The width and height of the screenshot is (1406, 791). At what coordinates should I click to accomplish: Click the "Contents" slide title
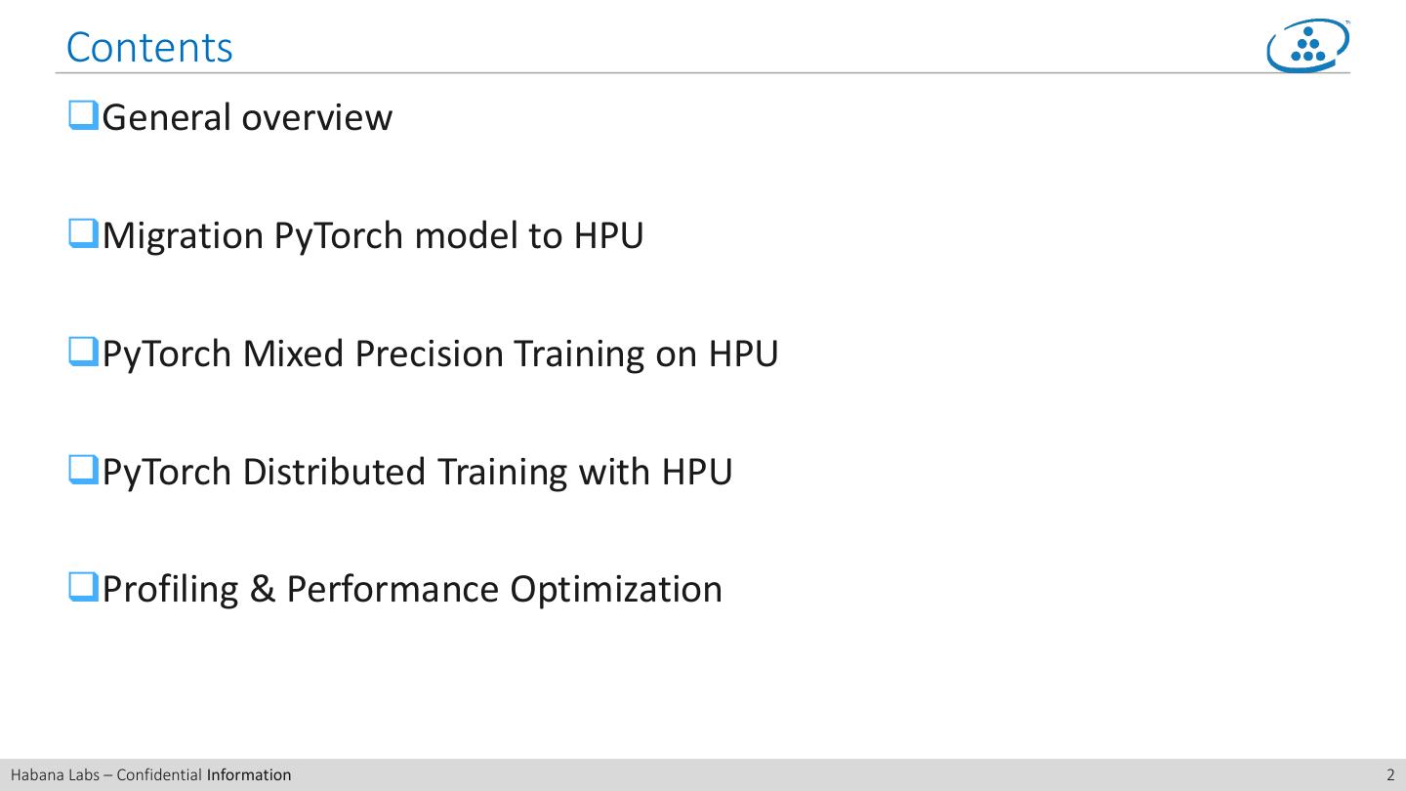click(149, 47)
